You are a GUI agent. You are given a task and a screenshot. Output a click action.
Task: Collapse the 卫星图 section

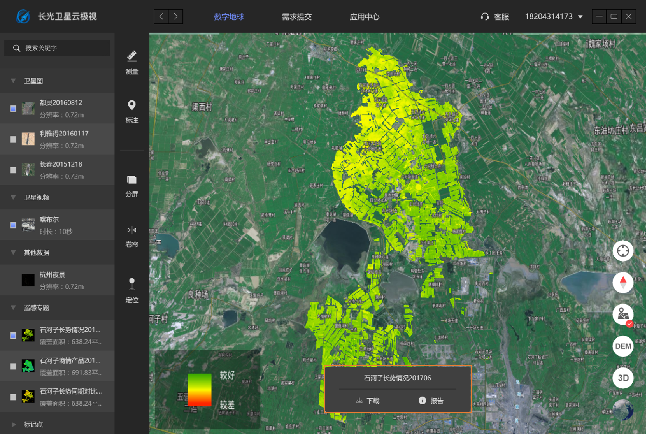pyautogui.click(x=13, y=81)
